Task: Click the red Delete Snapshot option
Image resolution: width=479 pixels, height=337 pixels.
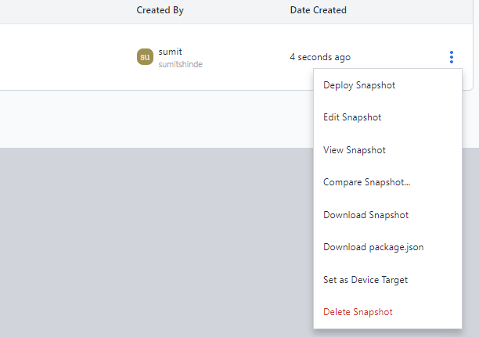Action: tap(387, 312)
